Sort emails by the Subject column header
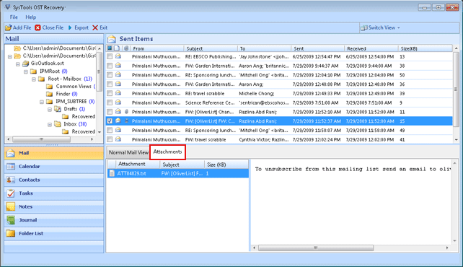 click(x=211, y=48)
